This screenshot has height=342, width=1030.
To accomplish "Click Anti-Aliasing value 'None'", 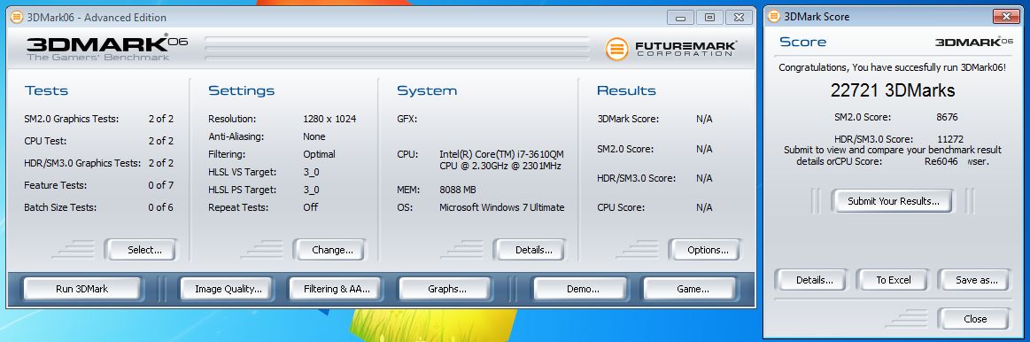I will 314,136.
